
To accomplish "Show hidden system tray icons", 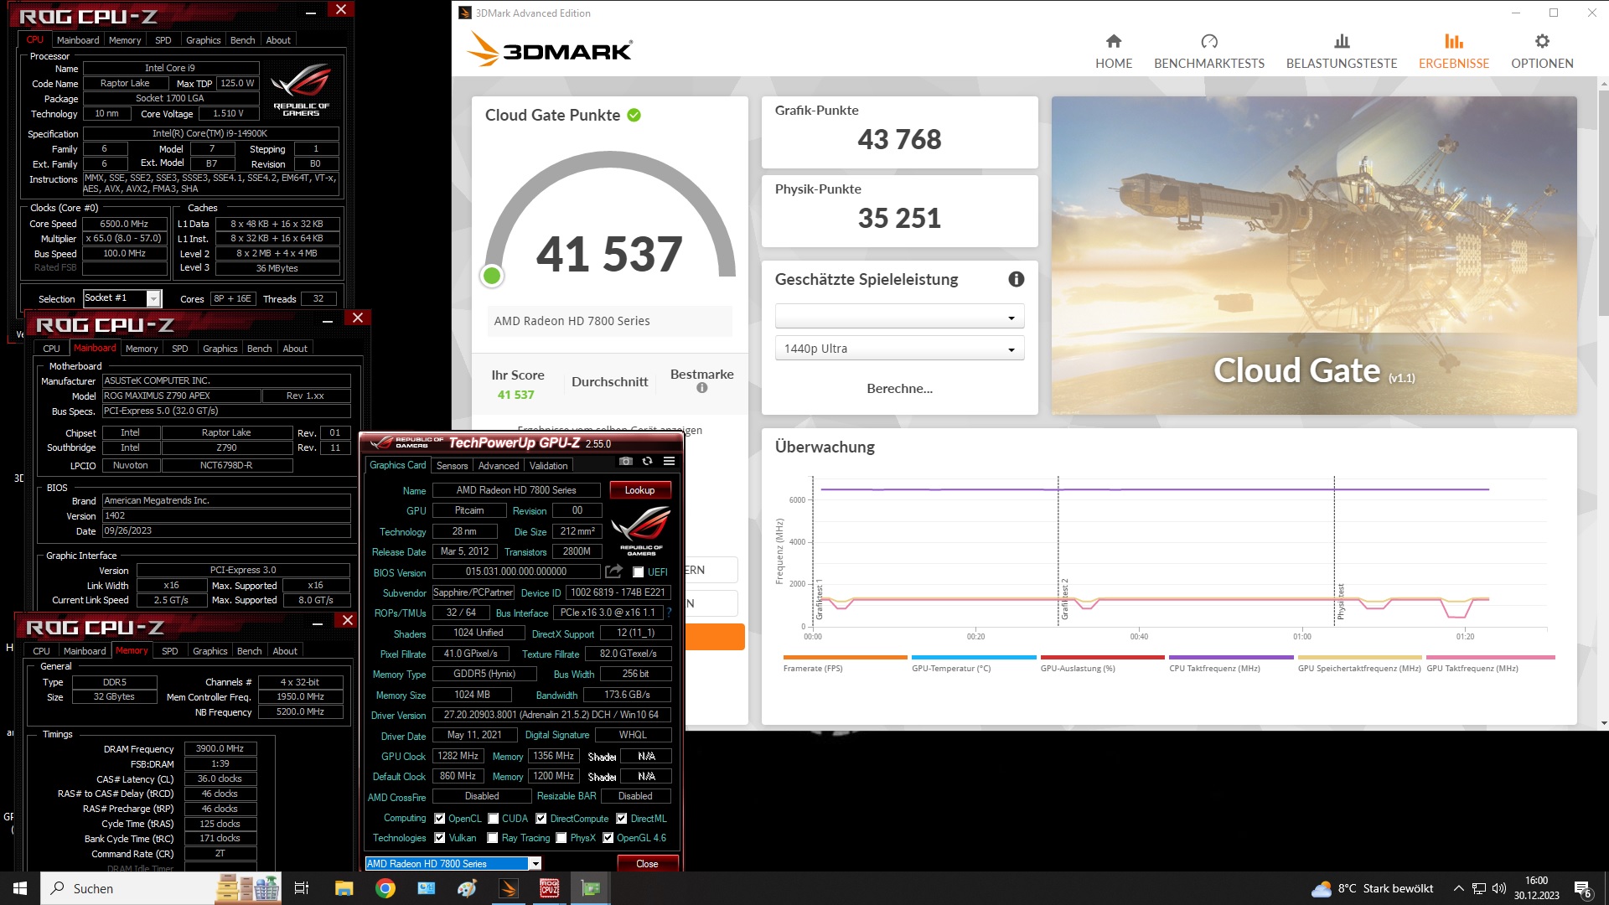I will [x=1458, y=888].
